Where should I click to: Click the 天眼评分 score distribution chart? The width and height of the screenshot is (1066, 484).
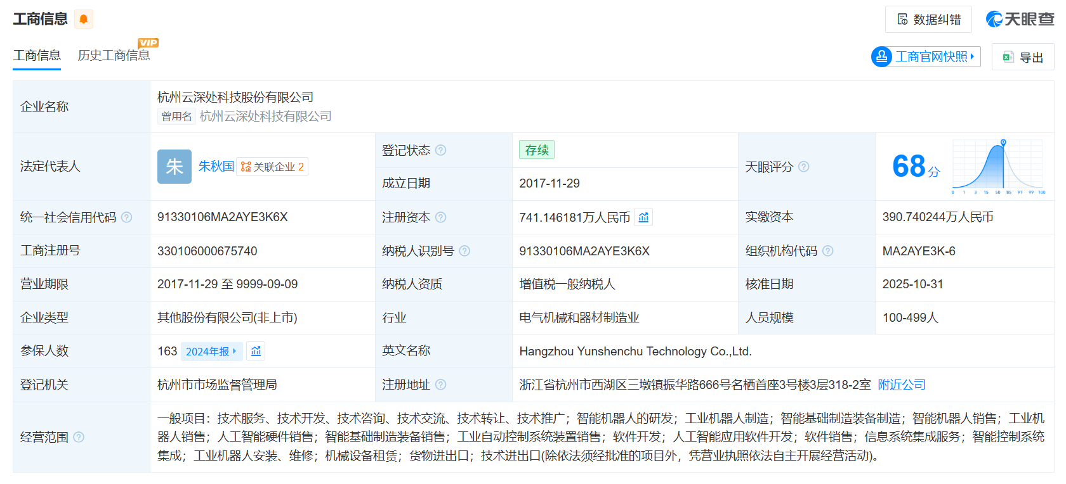(x=997, y=166)
